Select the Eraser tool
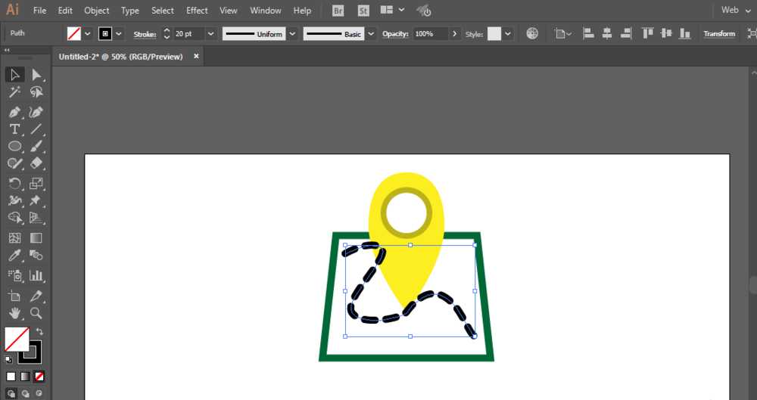Viewport: 757px width, 400px height. point(36,163)
